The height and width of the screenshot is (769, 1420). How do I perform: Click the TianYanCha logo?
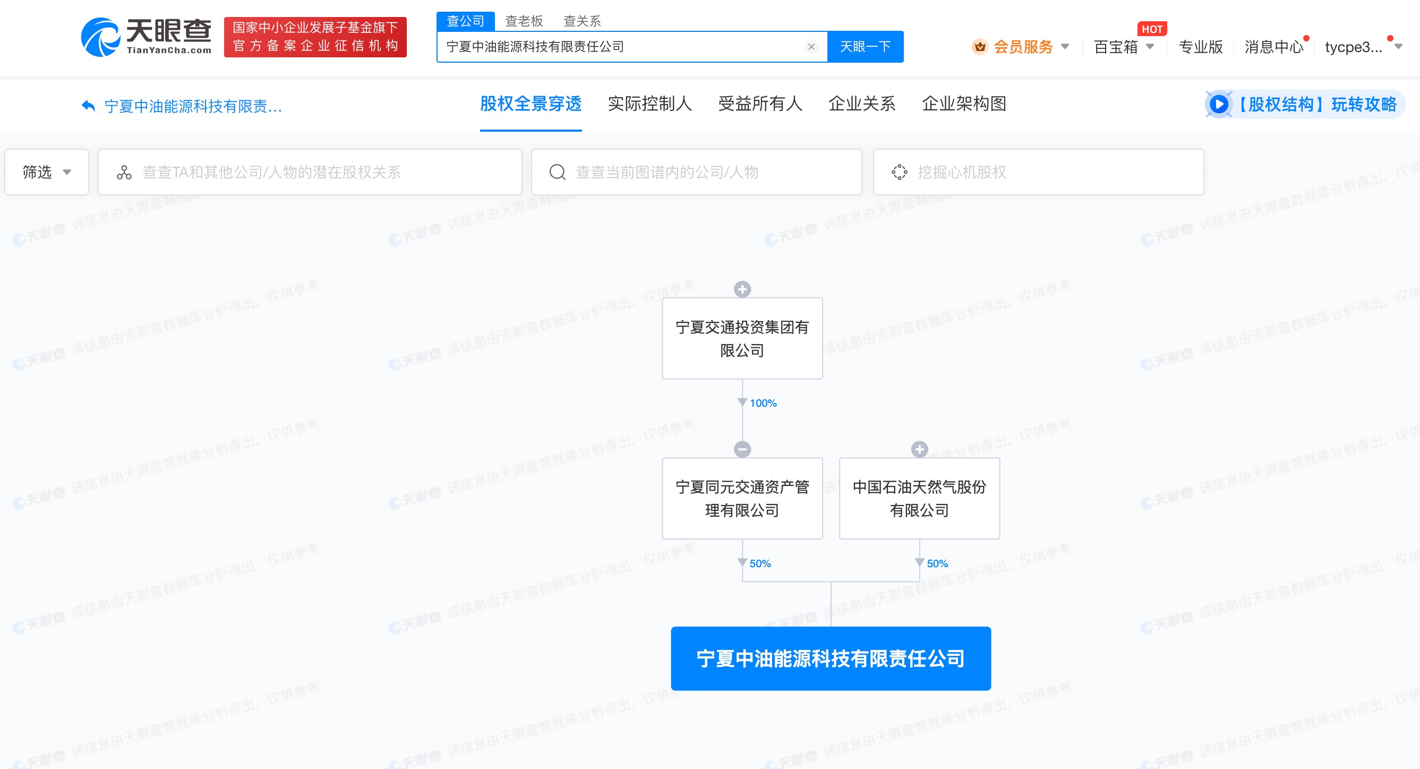[146, 37]
